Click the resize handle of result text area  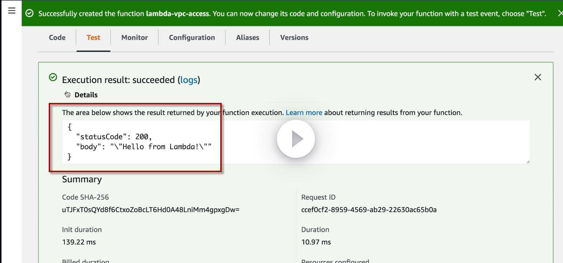[x=528, y=162]
